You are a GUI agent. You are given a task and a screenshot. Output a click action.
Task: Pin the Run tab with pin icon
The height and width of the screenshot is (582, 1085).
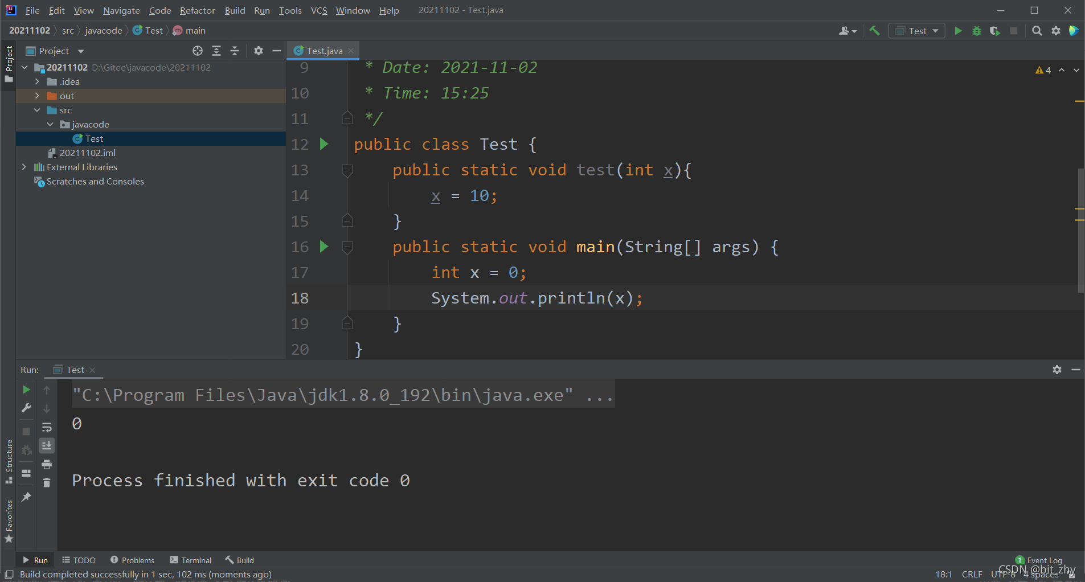point(26,497)
